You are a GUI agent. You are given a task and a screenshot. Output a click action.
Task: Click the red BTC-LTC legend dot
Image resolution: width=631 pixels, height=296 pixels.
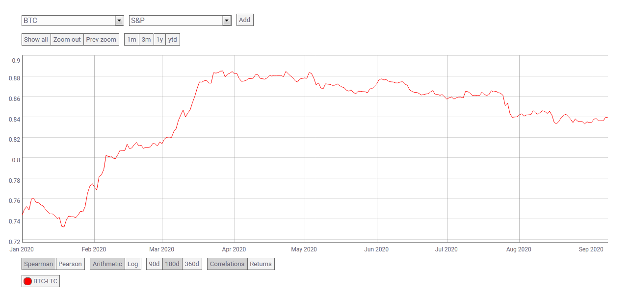pyautogui.click(x=28, y=281)
